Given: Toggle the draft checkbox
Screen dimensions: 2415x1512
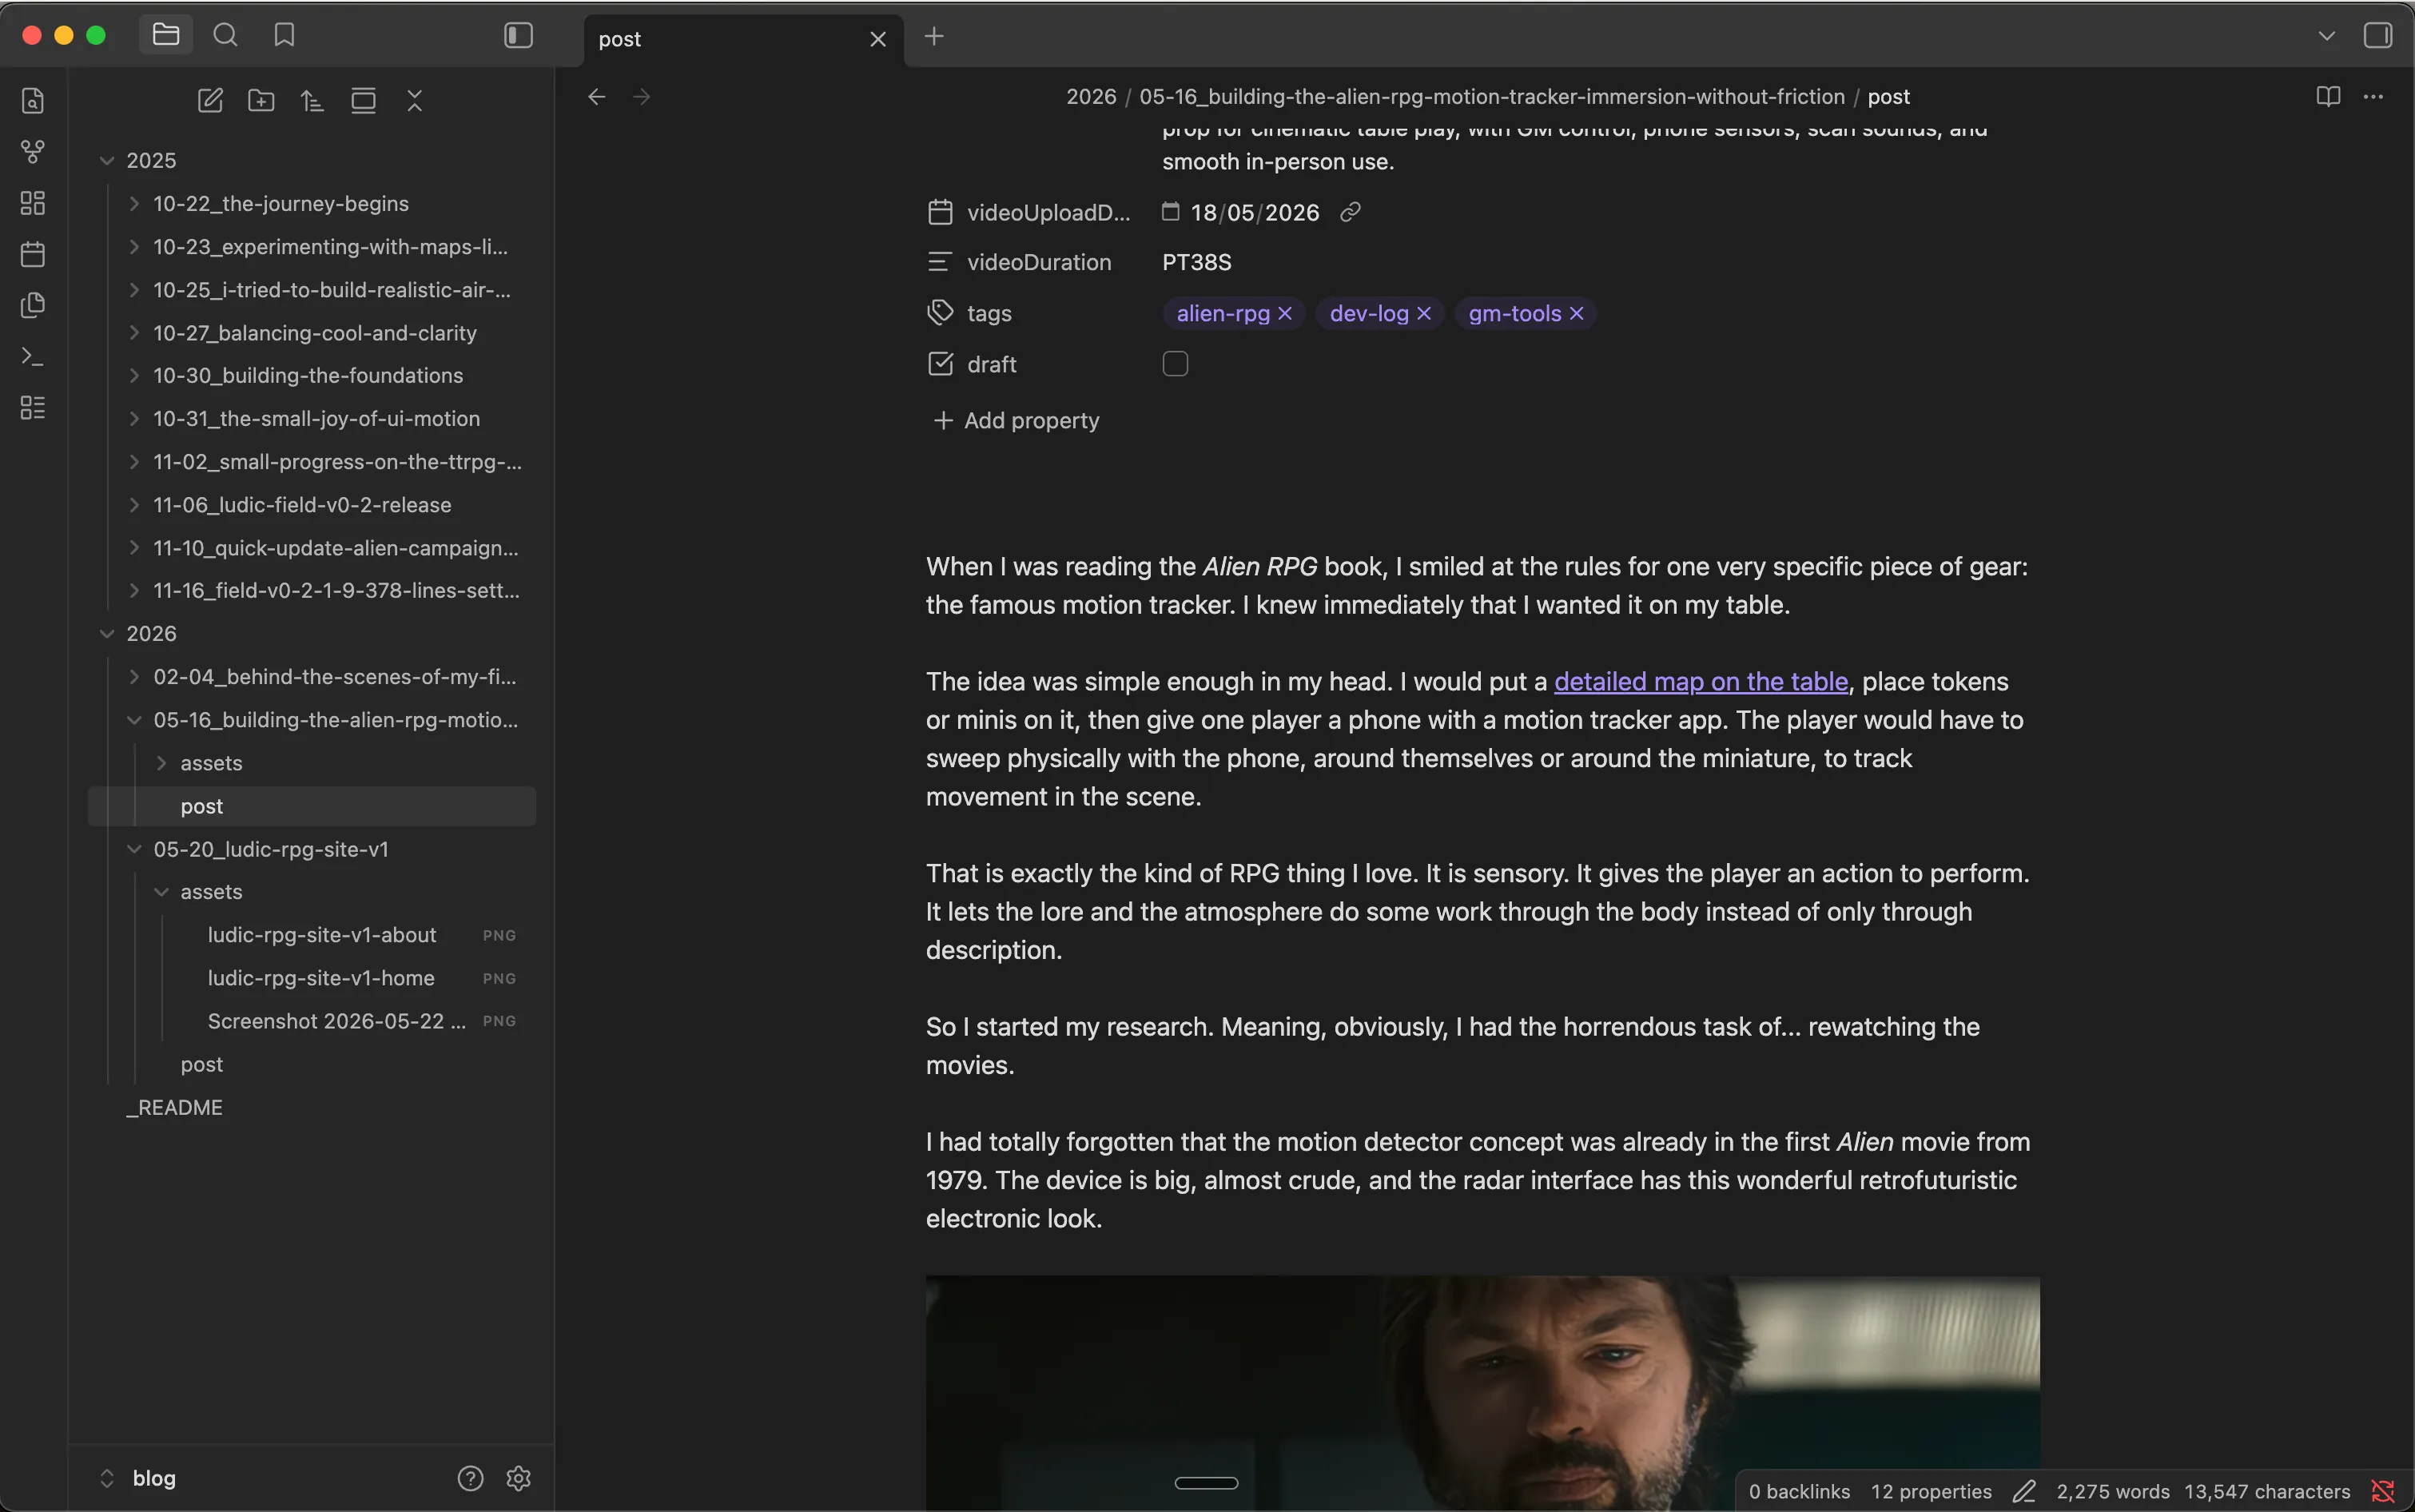Looking at the screenshot, I should point(1175,364).
